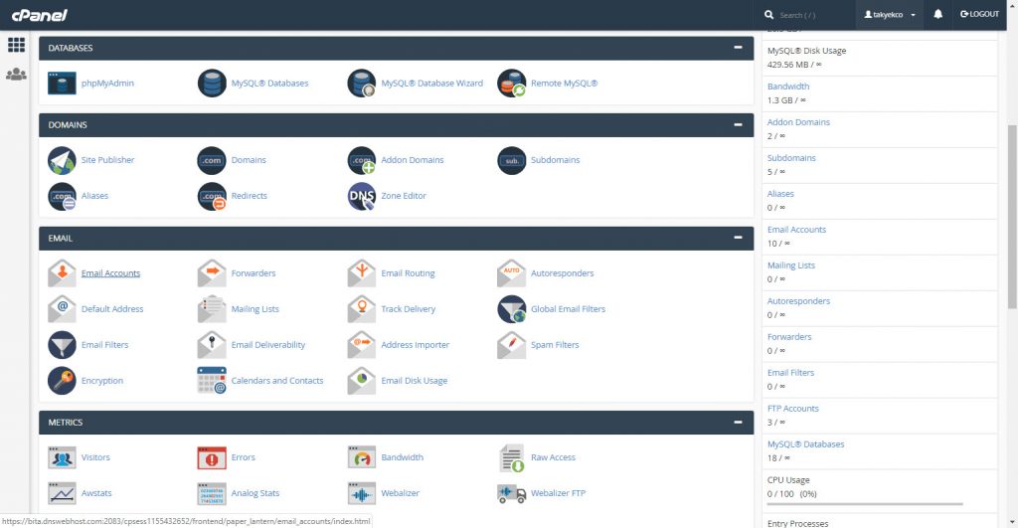Open the takyekco user dropdown
The height and width of the screenshot is (528, 1018).
pyautogui.click(x=890, y=14)
